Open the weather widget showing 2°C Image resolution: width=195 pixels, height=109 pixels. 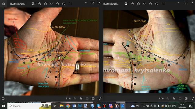tap(135, 106)
